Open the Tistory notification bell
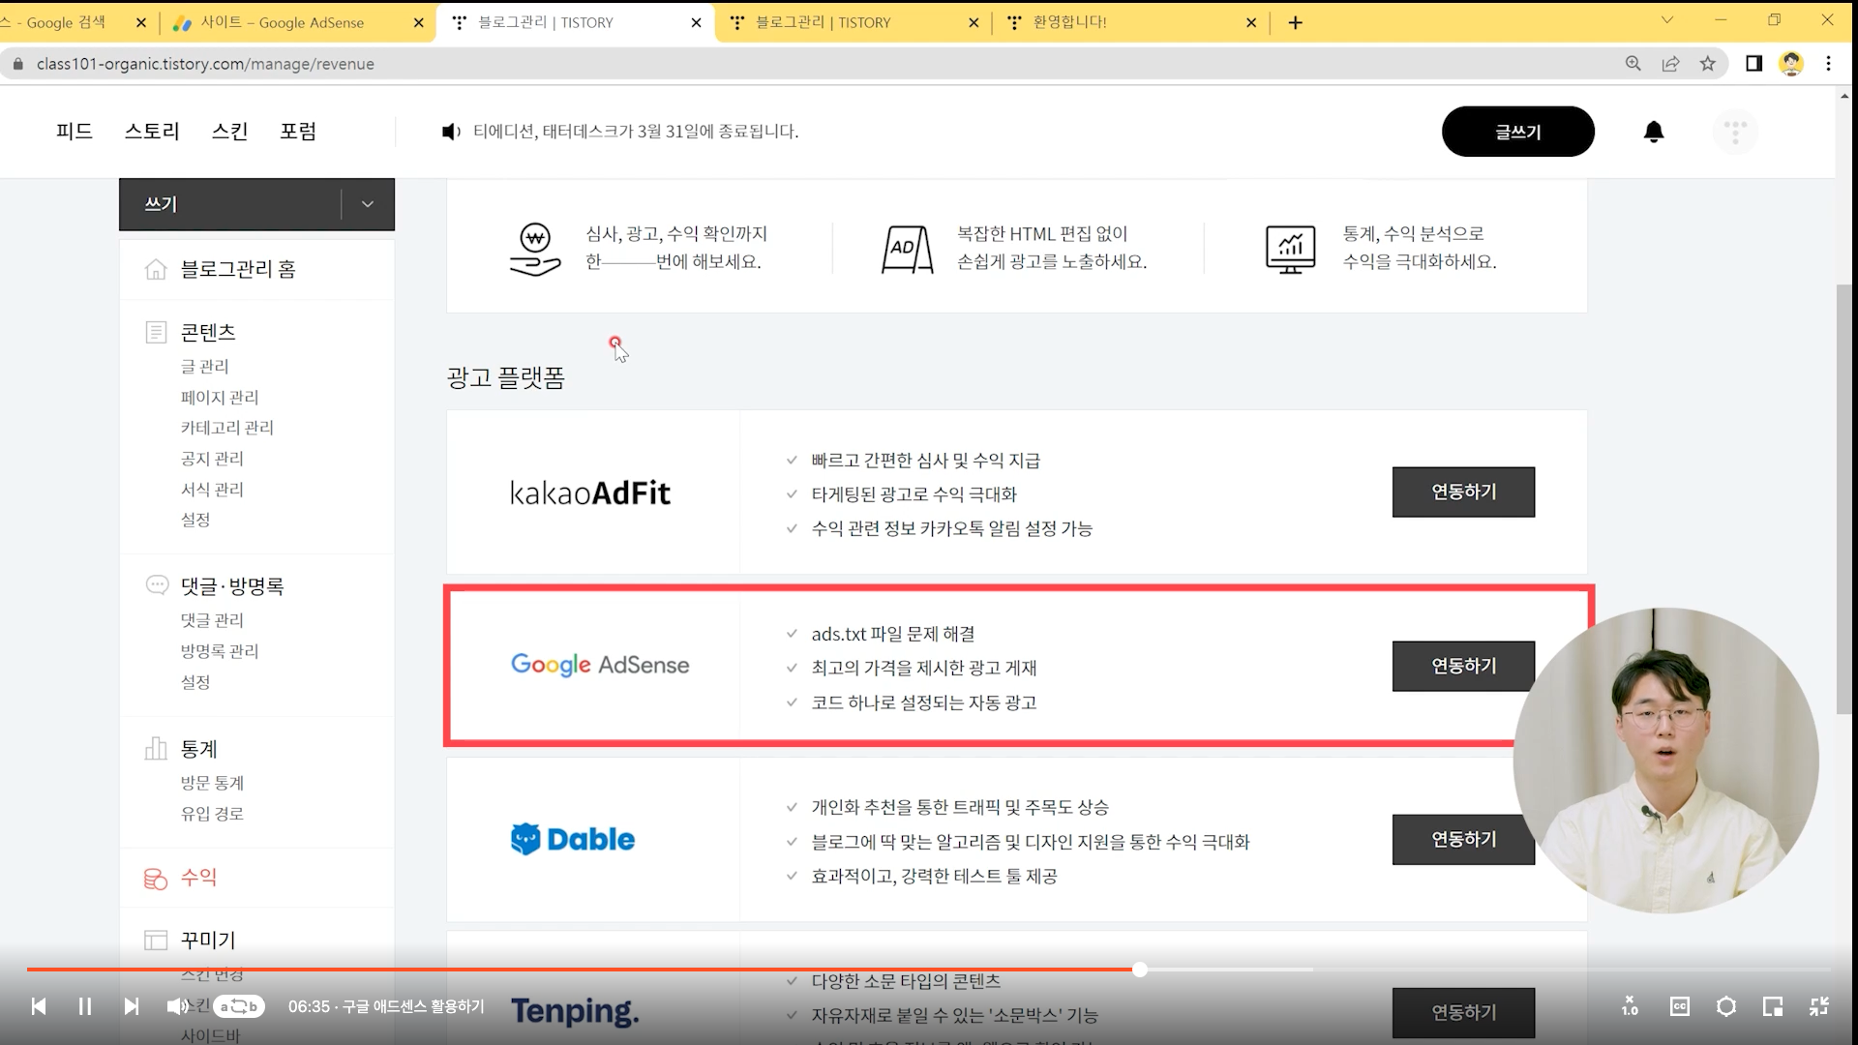The width and height of the screenshot is (1858, 1045). 1654,132
